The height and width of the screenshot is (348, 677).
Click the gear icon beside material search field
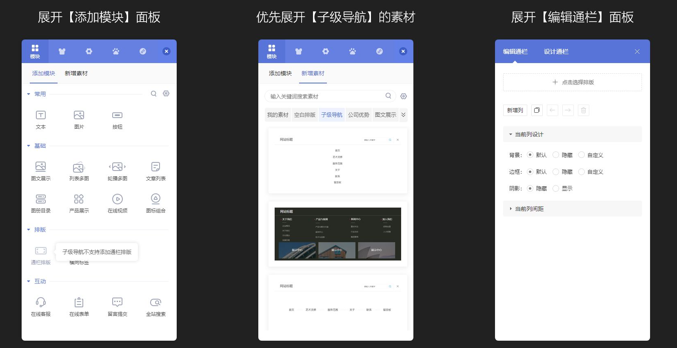[404, 96]
